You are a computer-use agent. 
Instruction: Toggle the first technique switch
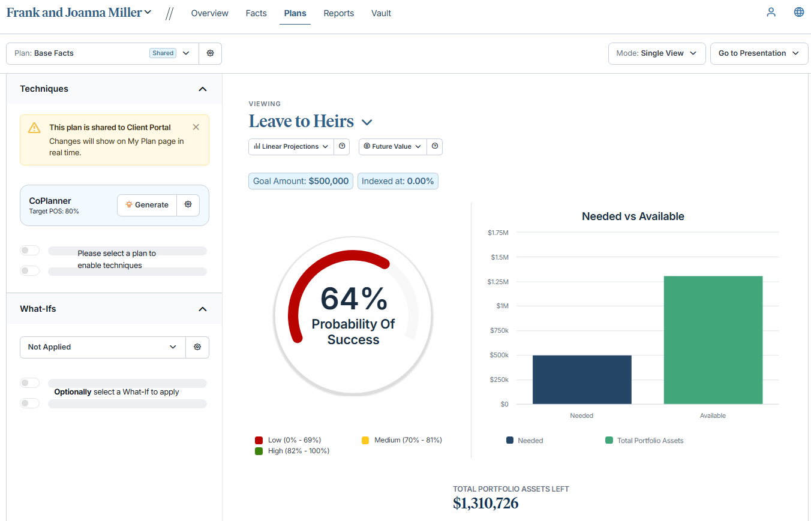(29, 251)
